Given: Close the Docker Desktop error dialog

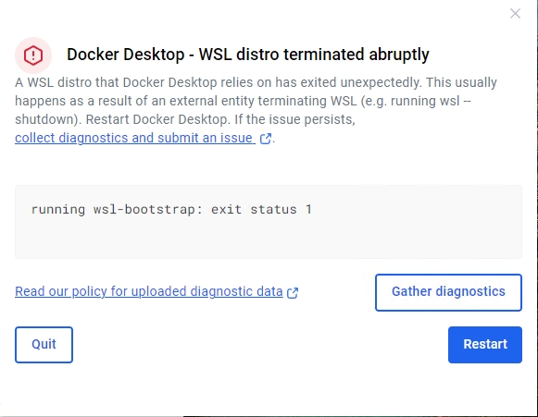Looking at the screenshot, I should (x=515, y=14).
